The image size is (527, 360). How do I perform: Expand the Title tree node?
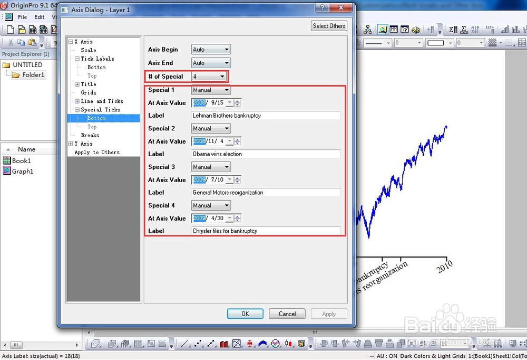coord(77,84)
